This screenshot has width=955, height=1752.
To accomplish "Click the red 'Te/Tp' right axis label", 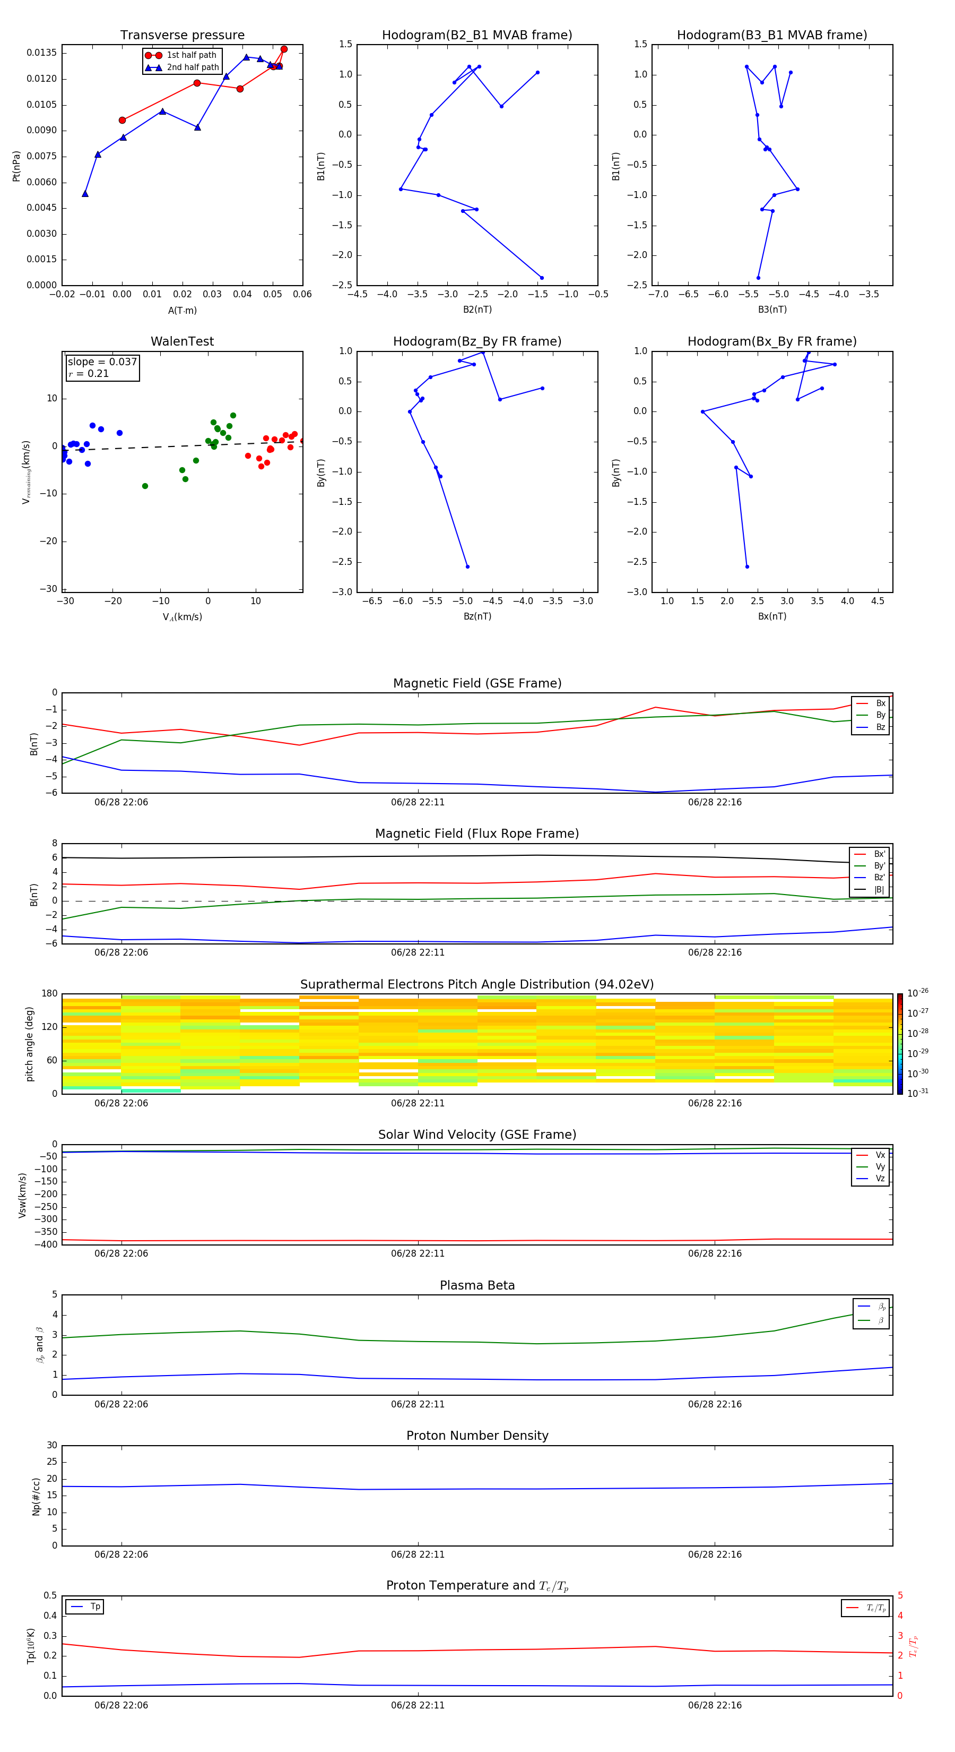I will [x=913, y=1646].
